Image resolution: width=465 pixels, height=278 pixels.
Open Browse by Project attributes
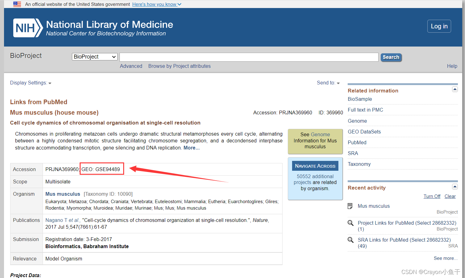coord(179,66)
